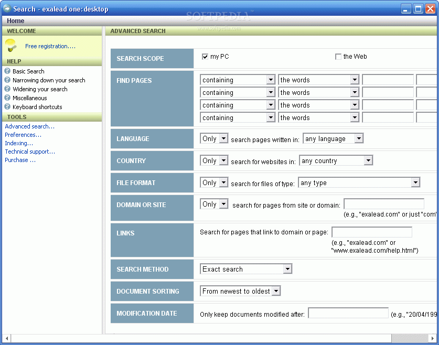The image size is (439, 345).
Task: Click the SEARCH SCOPE label
Action: [x=140, y=59]
